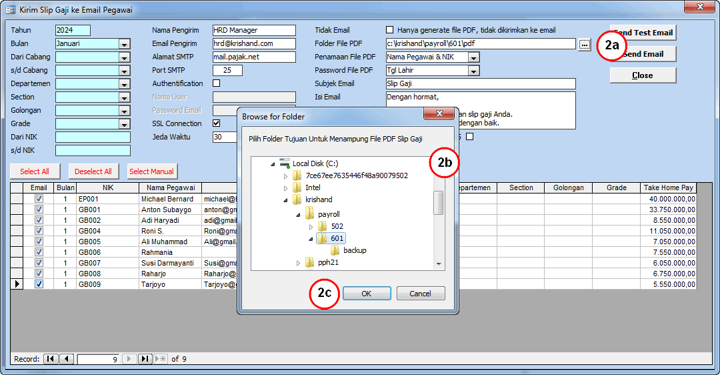This screenshot has height=375, width=720.
Task: Open the Golongan dropdown
Action: (125, 111)
